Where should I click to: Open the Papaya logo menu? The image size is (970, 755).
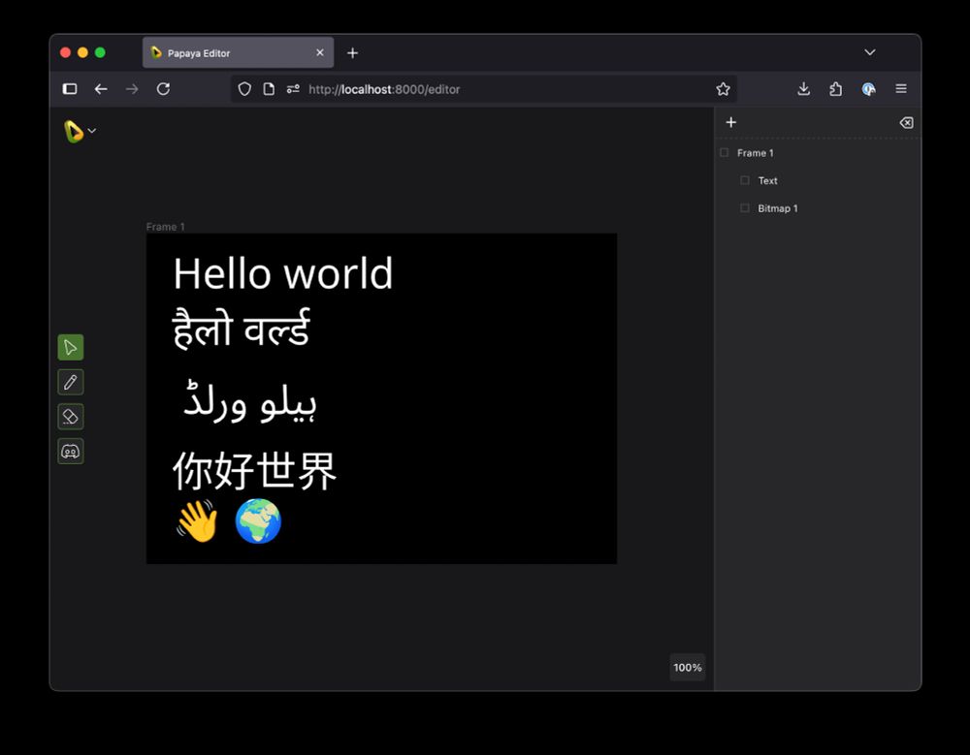pos(80,131)
